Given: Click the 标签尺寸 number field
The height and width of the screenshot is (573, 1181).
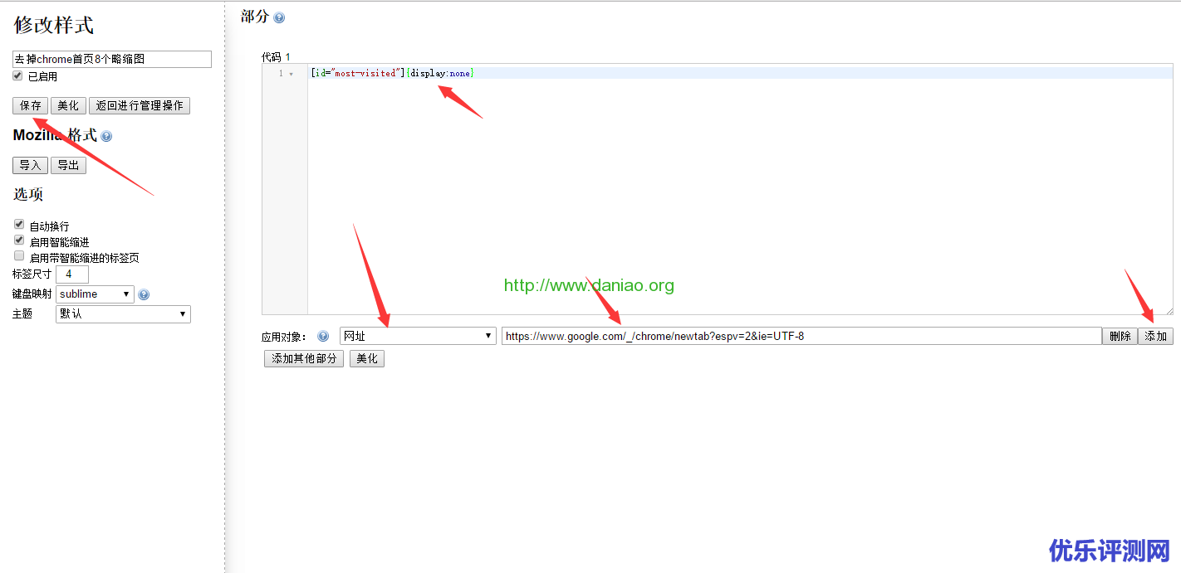Looking at the screenshot, I should (x=71, y=274).
